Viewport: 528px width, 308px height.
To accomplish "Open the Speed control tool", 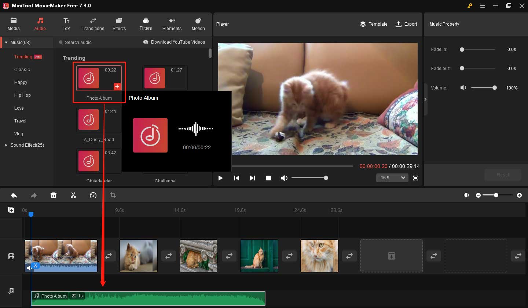I will pyautogui.click(x=93, y=195).
